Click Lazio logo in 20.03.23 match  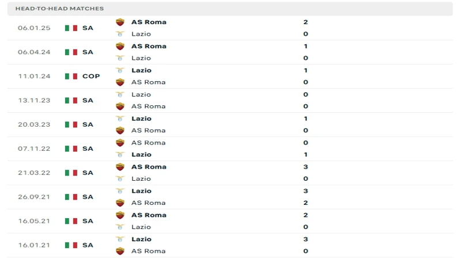coord(120,119)
